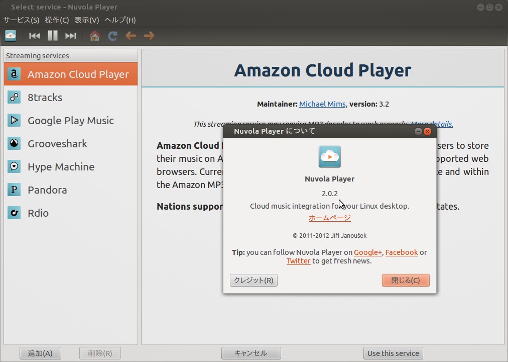The image size is (508, 362).
Task: Go to home page using house icon
Action: pyautogui.click(x=94, y=36)
